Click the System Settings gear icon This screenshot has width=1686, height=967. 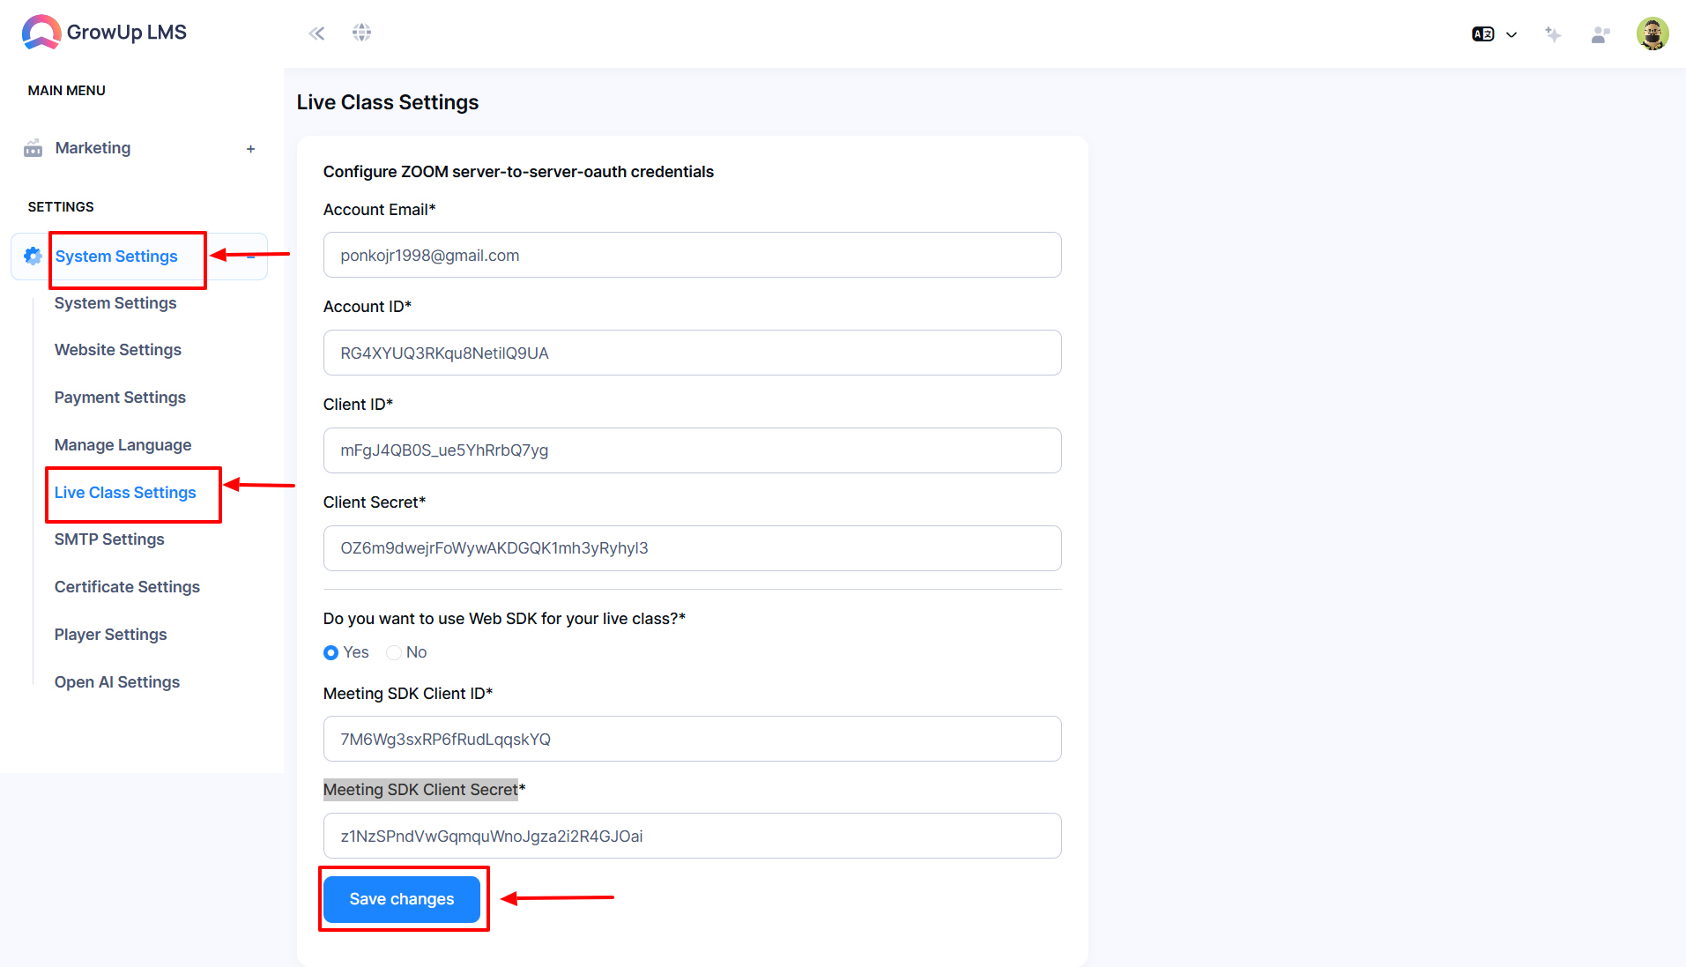(x=33, y=256)
